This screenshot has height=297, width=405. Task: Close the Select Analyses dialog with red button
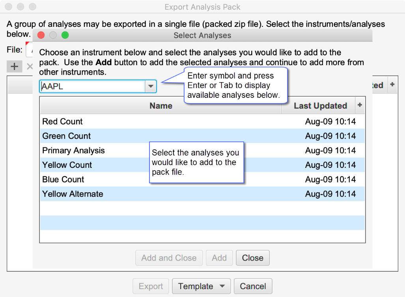click(x=41, y=36)
